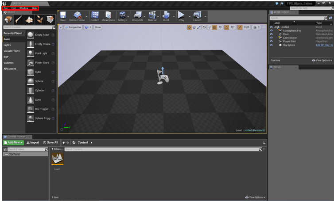The height and width of the screenshot is (201, 334).
Task: Open the rotation snap 10° dropdown
Action: (232, 27)
